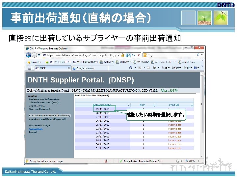Select delivery date 29/11/2013
Viewport: 237px width, 178px height.
click(x=103, y=109)
